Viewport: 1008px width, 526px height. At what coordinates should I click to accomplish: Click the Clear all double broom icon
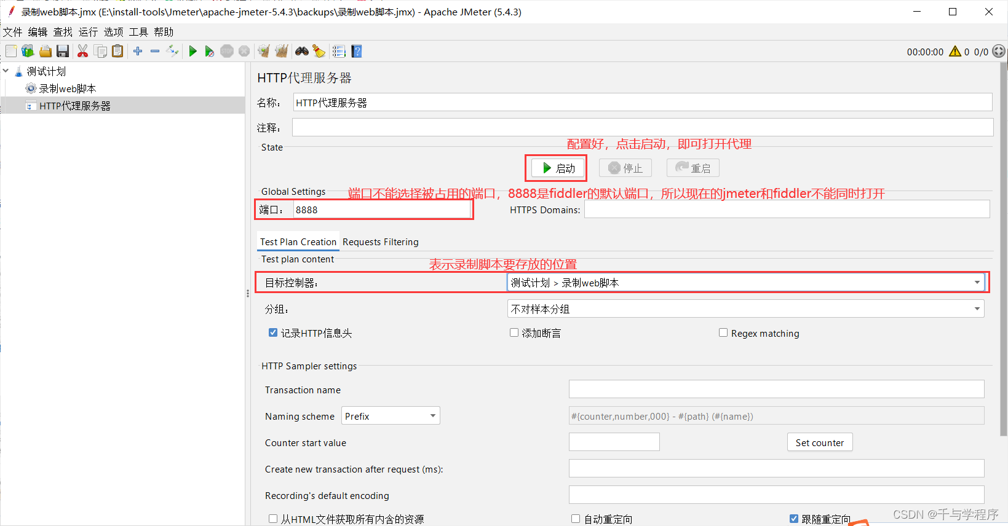pyautogui.click(x=282, y=51)
